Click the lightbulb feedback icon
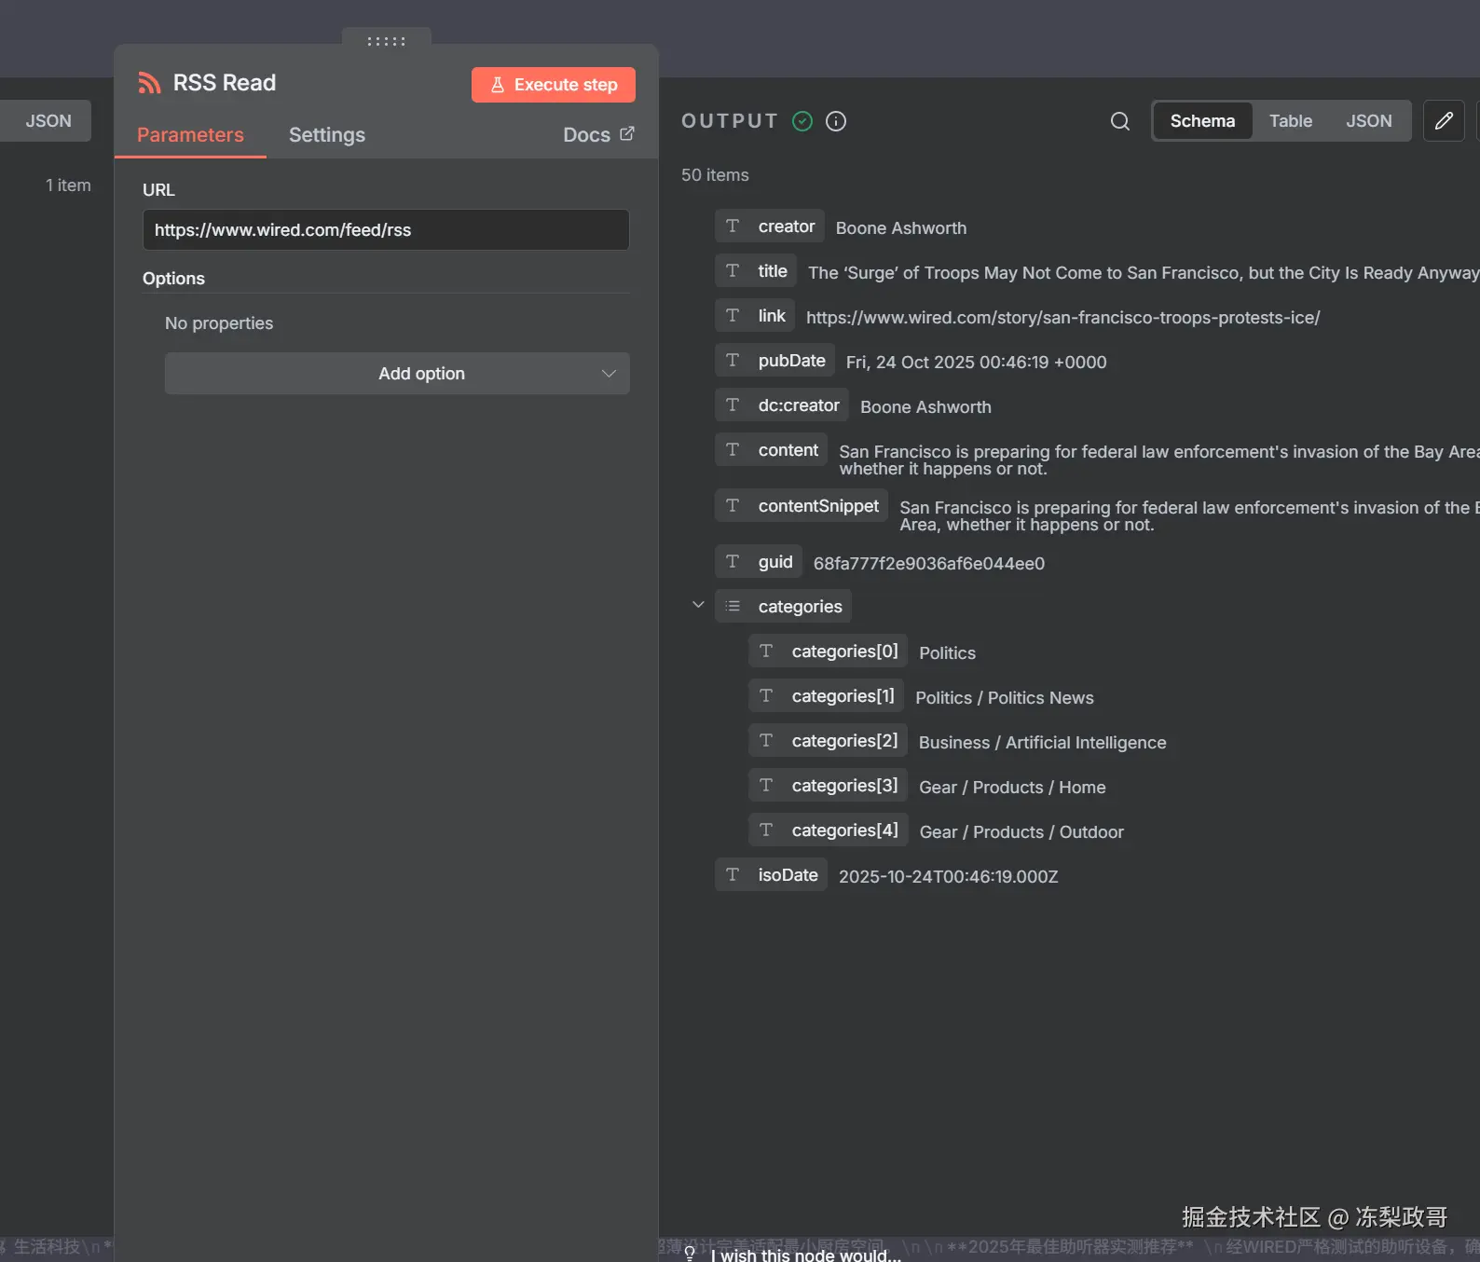This screenshot has height=1262, width=1480. point(690,1254)
